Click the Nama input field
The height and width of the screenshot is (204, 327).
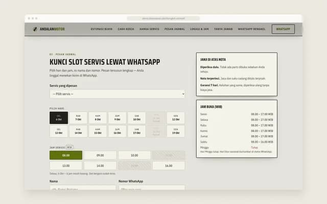[83, 188]
